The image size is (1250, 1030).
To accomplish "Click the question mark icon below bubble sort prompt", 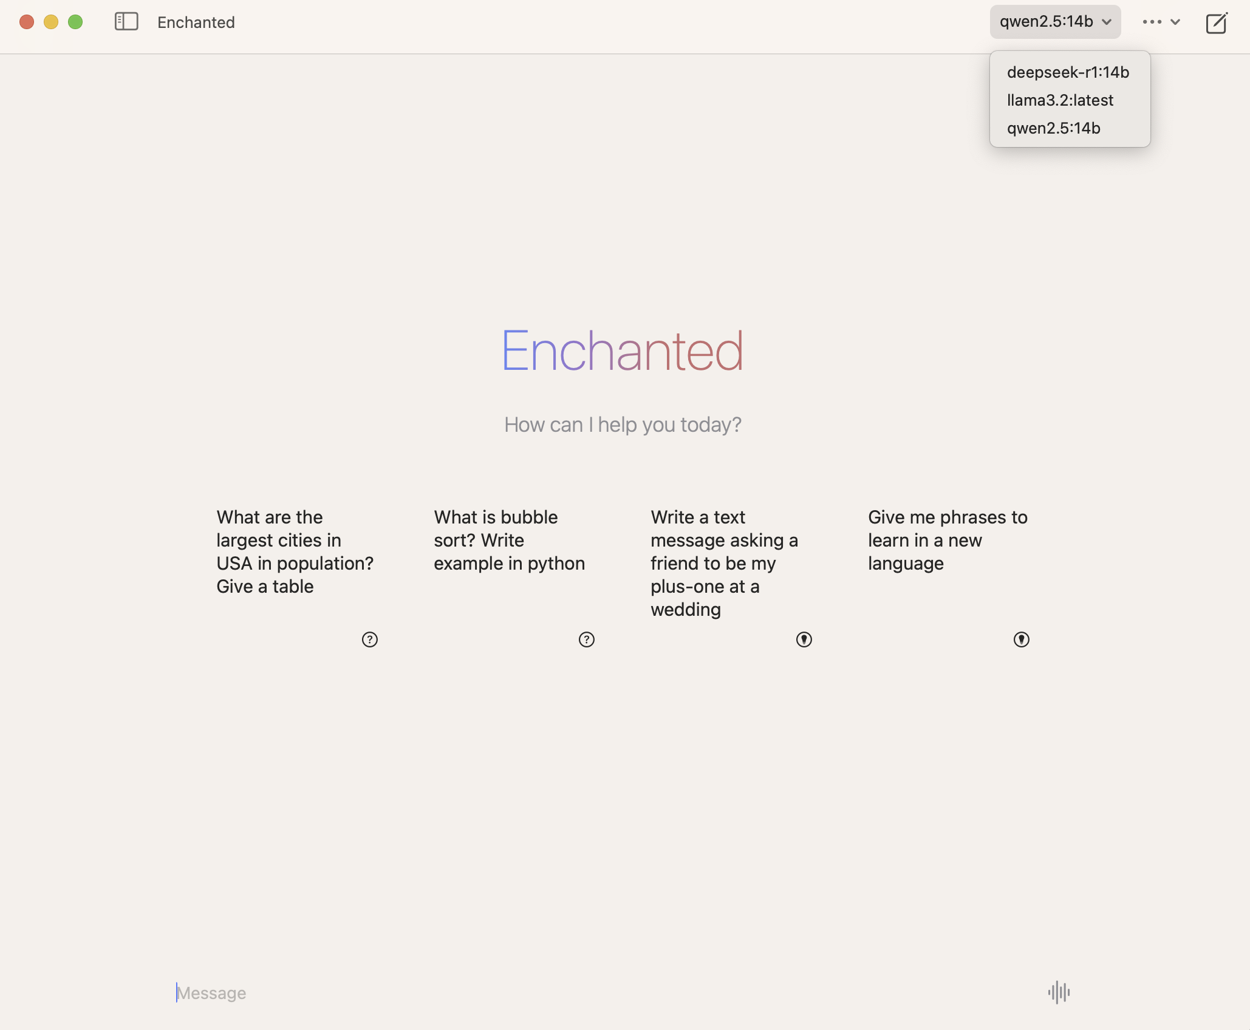I will 587,638.
